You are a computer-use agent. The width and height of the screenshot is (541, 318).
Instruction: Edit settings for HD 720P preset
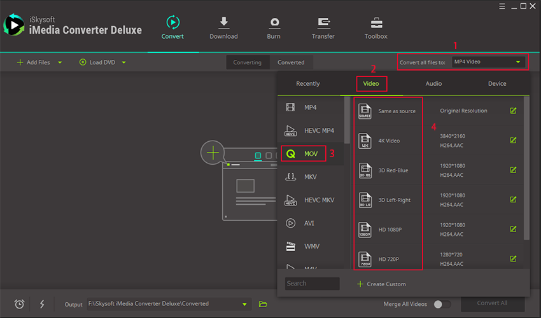(514, 259)
